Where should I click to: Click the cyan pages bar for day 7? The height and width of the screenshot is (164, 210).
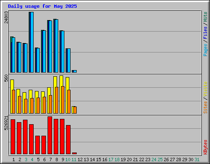click(x=50, y=46)
